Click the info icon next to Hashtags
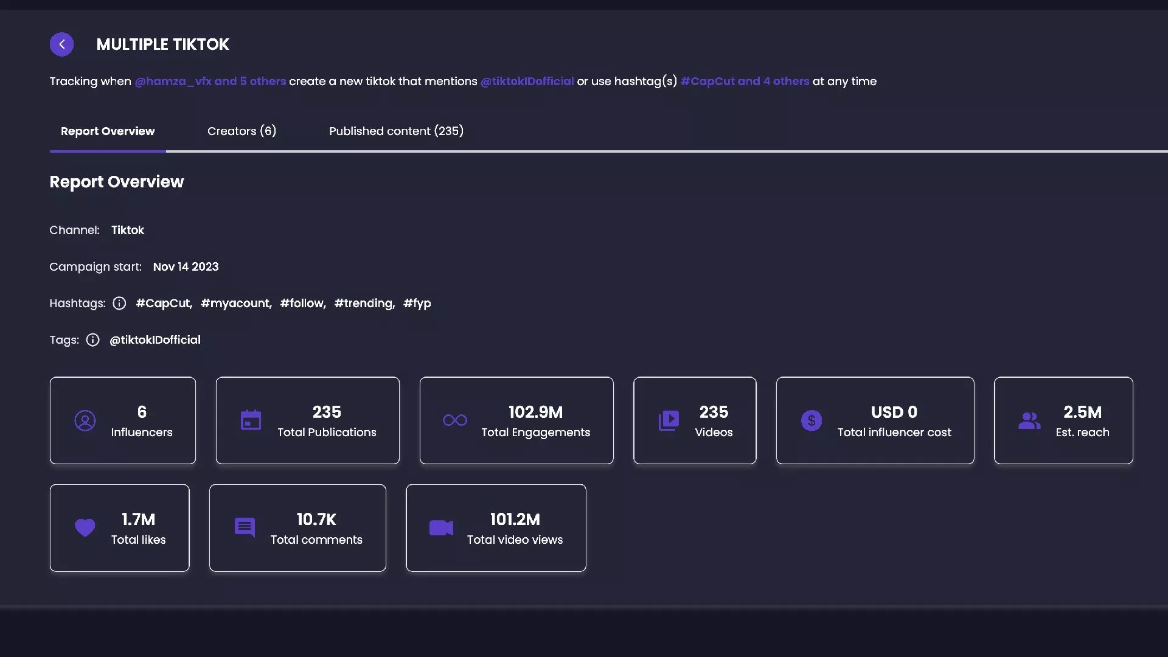 119,303
